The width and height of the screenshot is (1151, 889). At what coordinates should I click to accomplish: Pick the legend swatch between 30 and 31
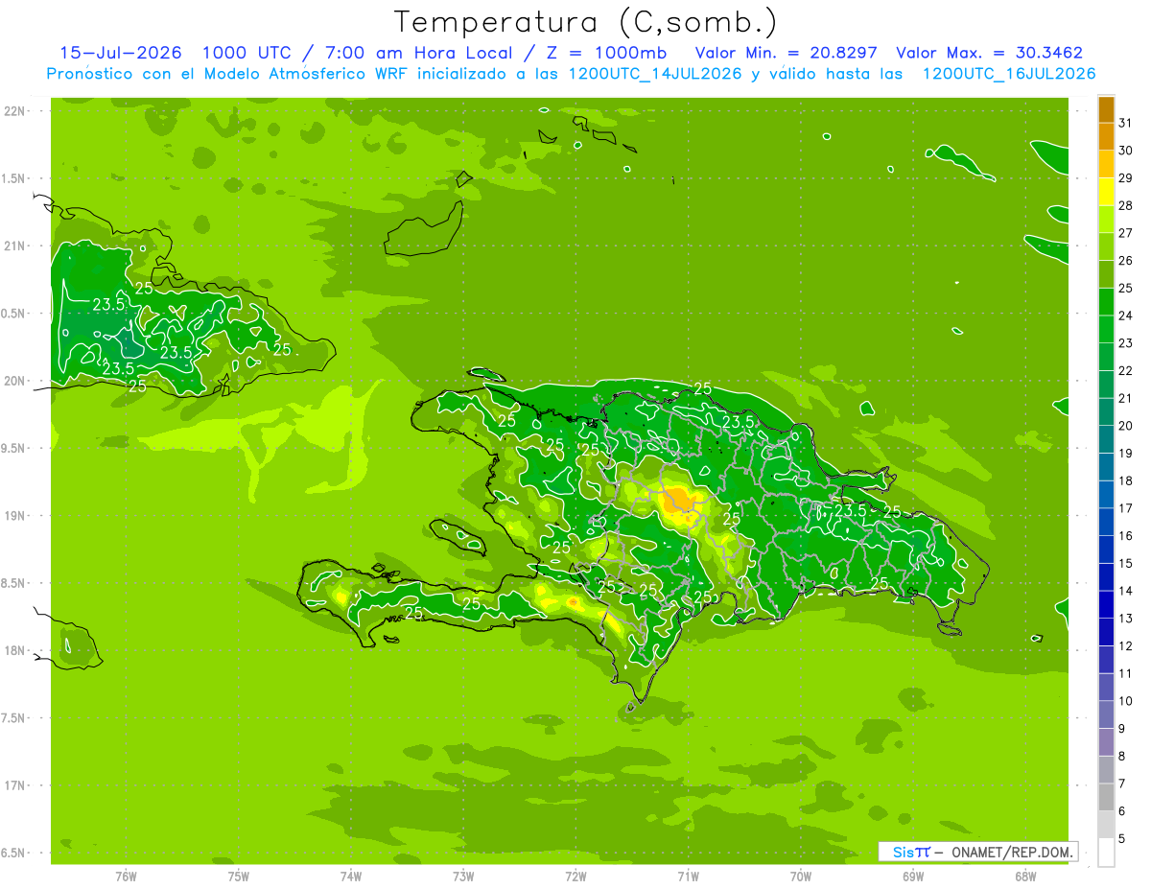tap(1106, 137)
